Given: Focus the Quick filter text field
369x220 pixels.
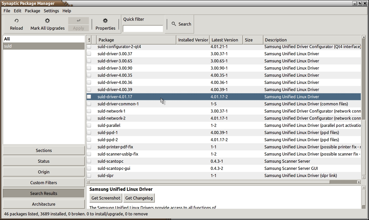Looking at the screenshot, I should (x=143, y=28).
